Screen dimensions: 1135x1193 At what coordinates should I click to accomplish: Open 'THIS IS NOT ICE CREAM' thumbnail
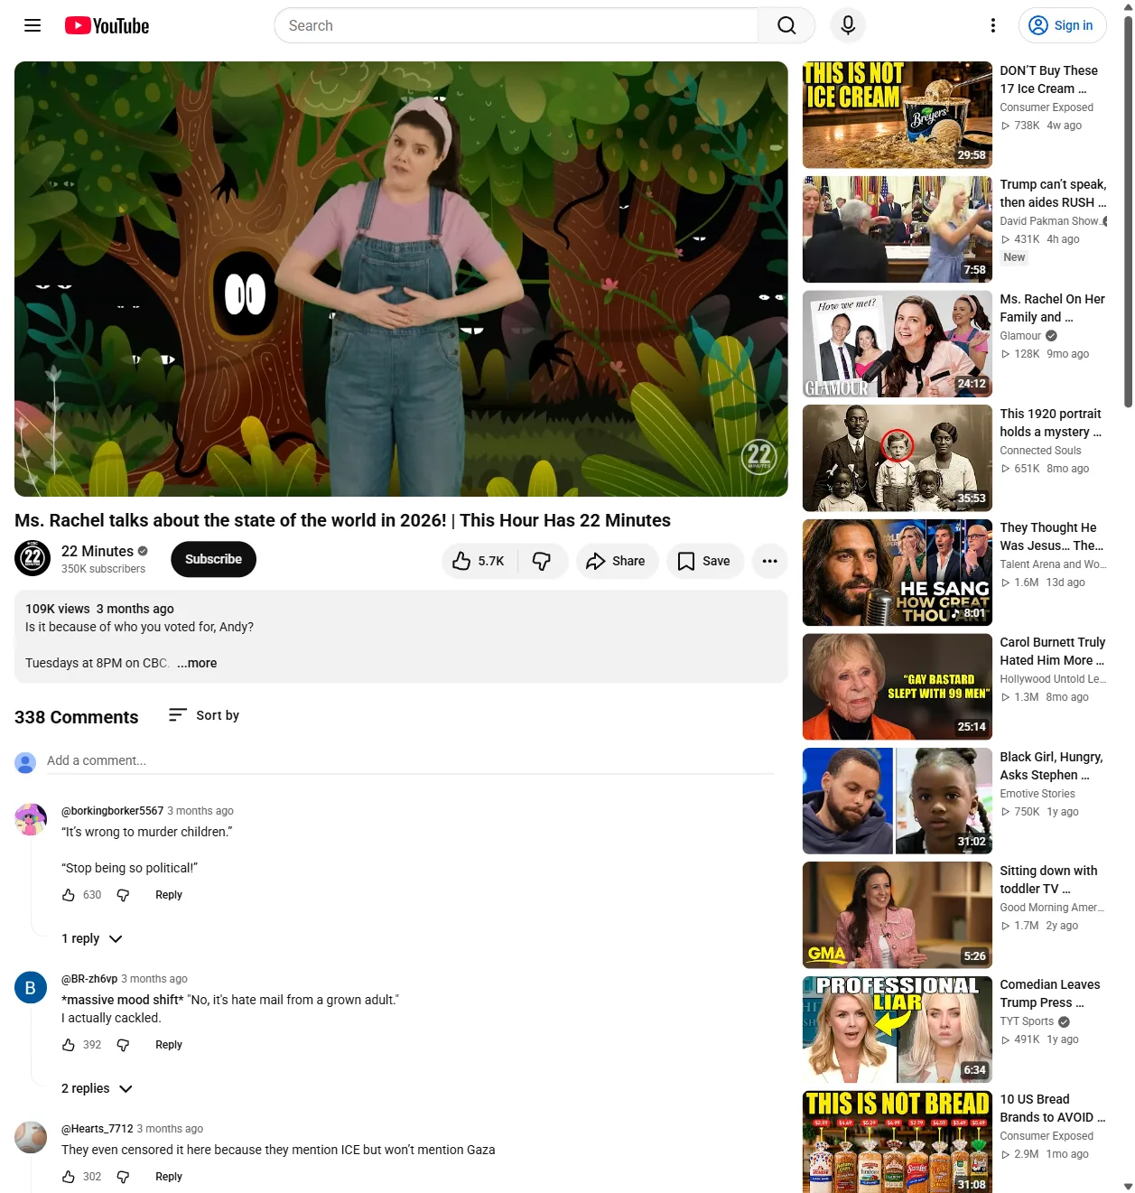point(898,115)
